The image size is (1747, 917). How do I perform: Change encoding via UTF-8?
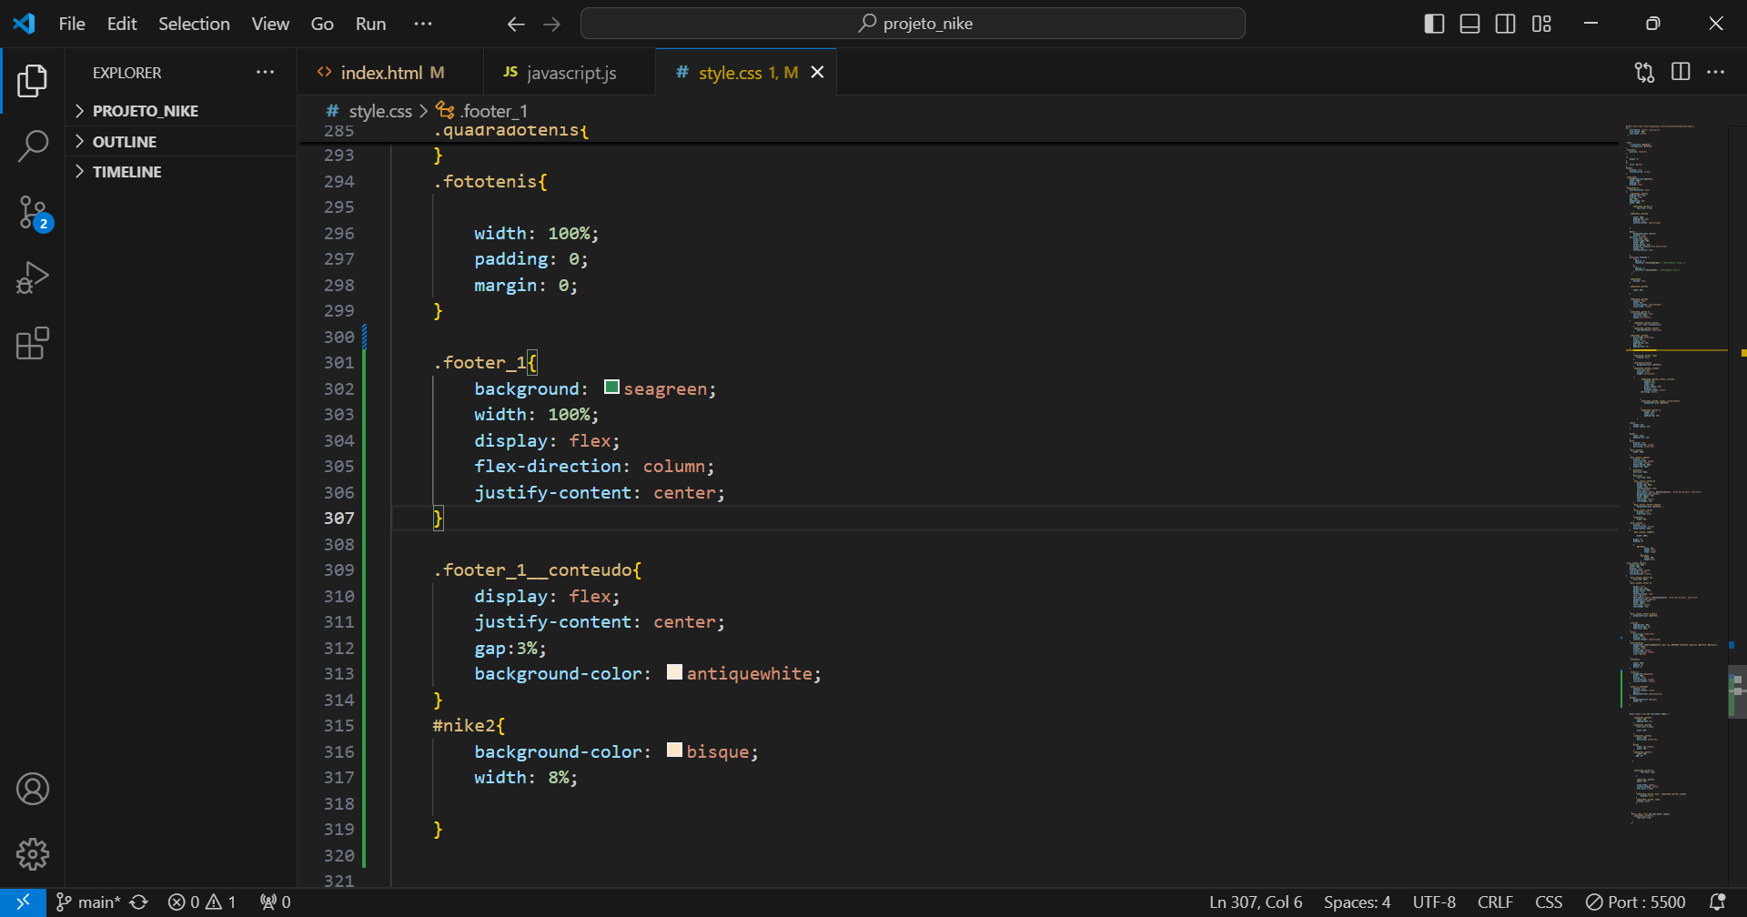point(1434,902)
